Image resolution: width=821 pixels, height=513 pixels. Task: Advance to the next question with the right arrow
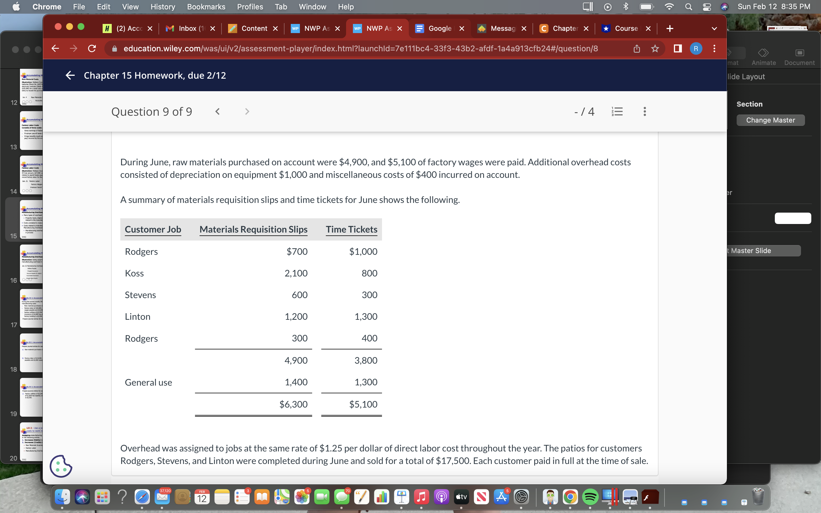point(247,111)
